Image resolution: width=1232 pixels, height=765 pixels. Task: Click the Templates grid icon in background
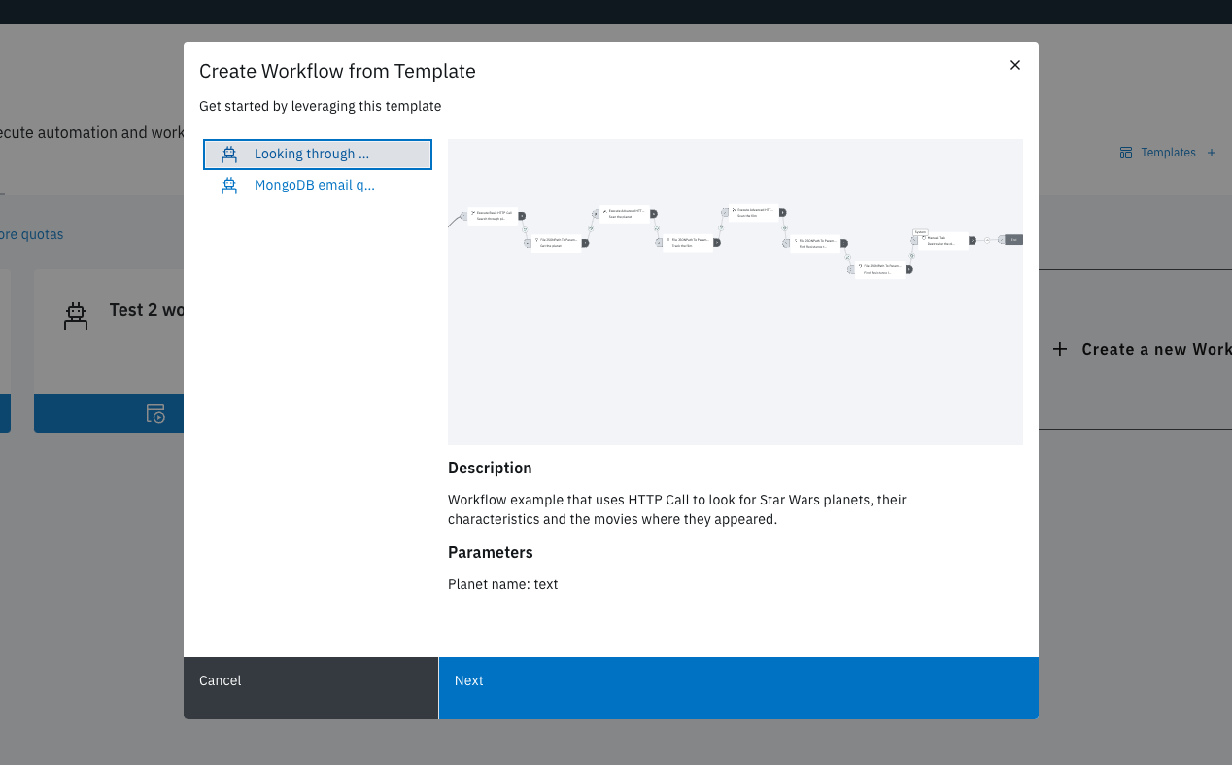[x=1126, y=153]
